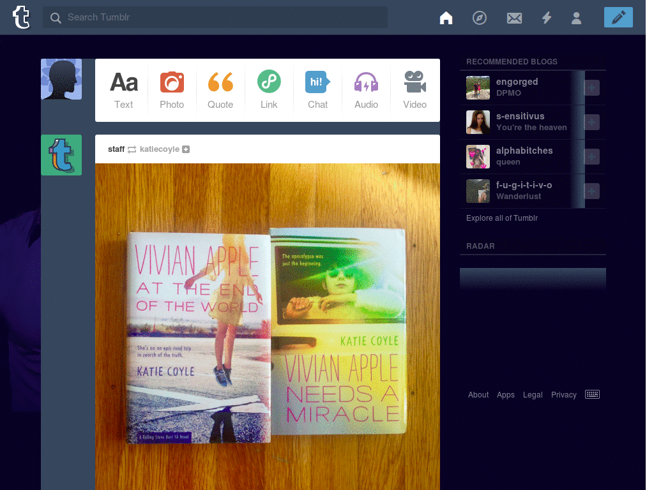Click the reblog arrows icon beside staff

pos(132,149)
